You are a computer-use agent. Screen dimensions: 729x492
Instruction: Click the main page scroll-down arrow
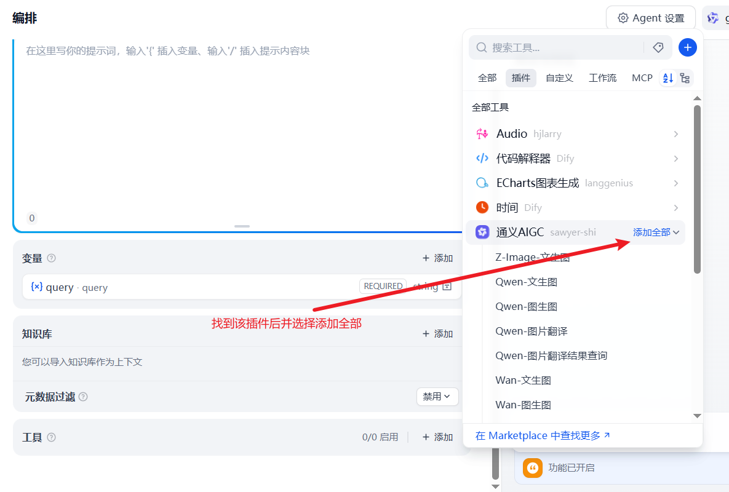point(496,487)
